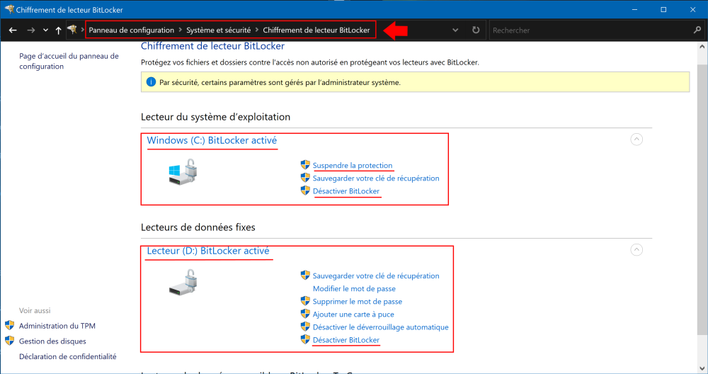Expand chevron after Panneau de configuration breadcrumb

point(180,30)
